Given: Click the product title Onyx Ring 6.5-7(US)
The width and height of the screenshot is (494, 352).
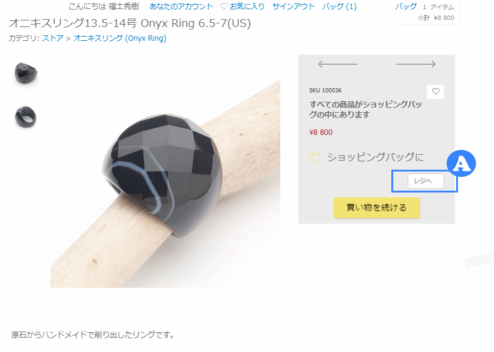Looking at the screenshot, I should point(196,23).
